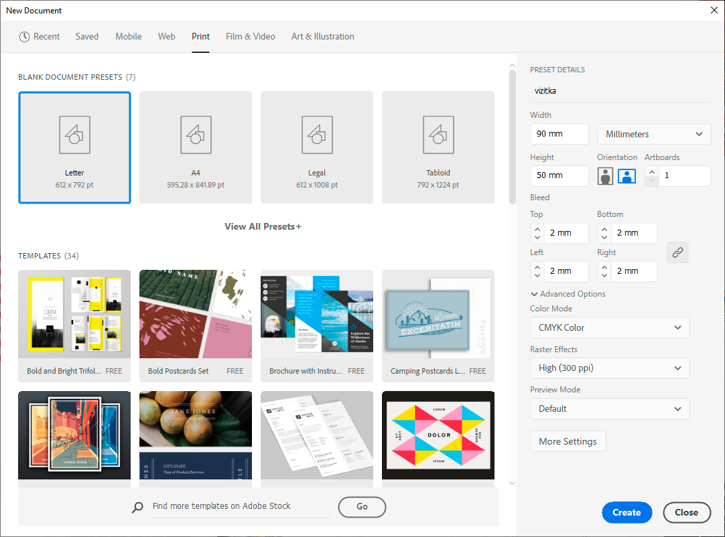Toggle the bleed link chain icon
725x537 pixels.
coord(677,252)
